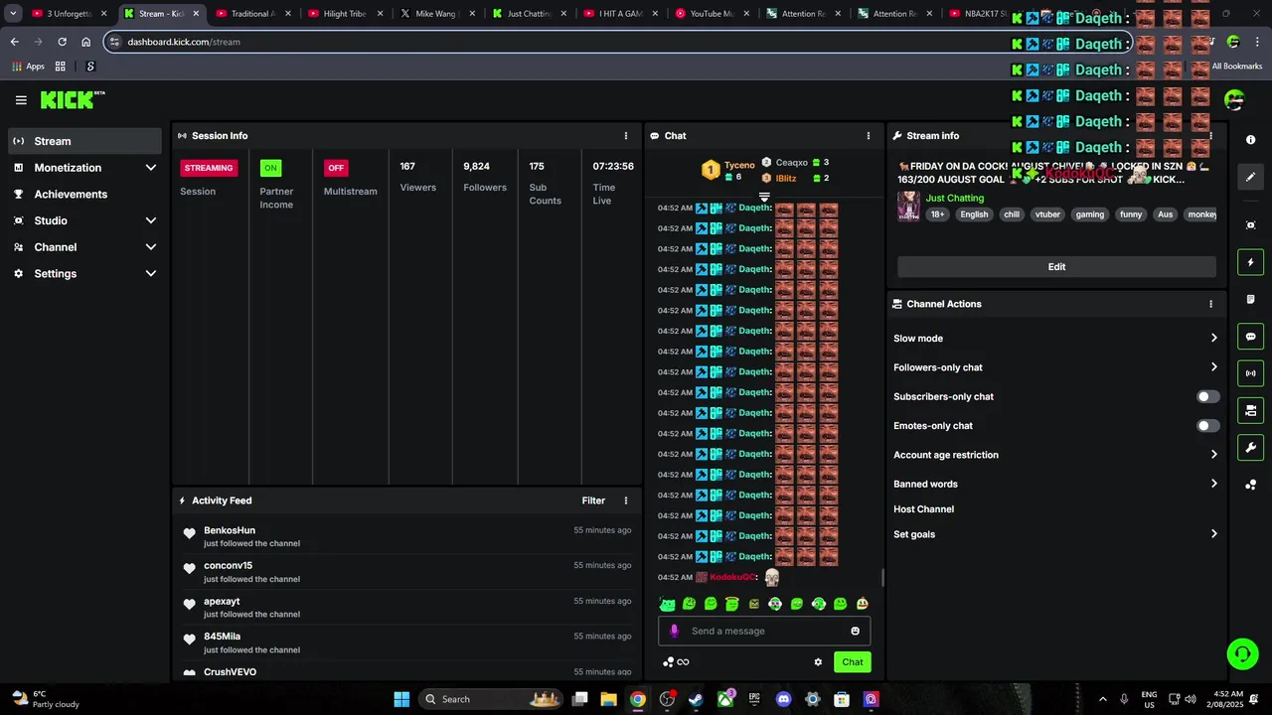Screen dimensions: 1272x715
Task: Insert the green headphones emote
Action: click(x=819, y=604)
